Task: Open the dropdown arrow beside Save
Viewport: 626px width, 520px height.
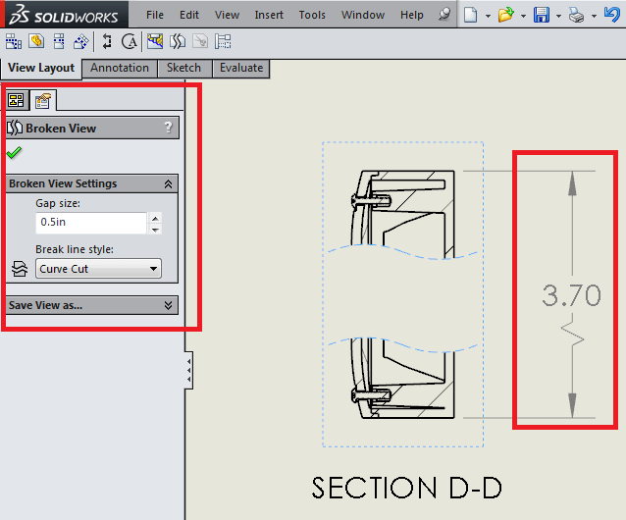Action: tap(558, 16)
